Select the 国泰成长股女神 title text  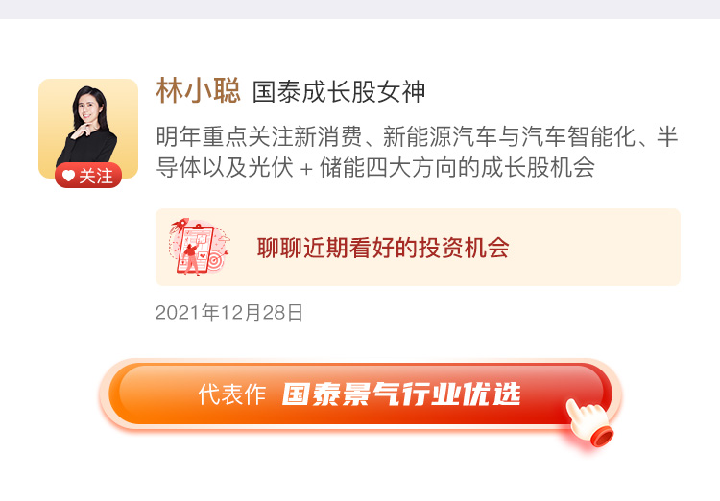(x=339, y=92)
